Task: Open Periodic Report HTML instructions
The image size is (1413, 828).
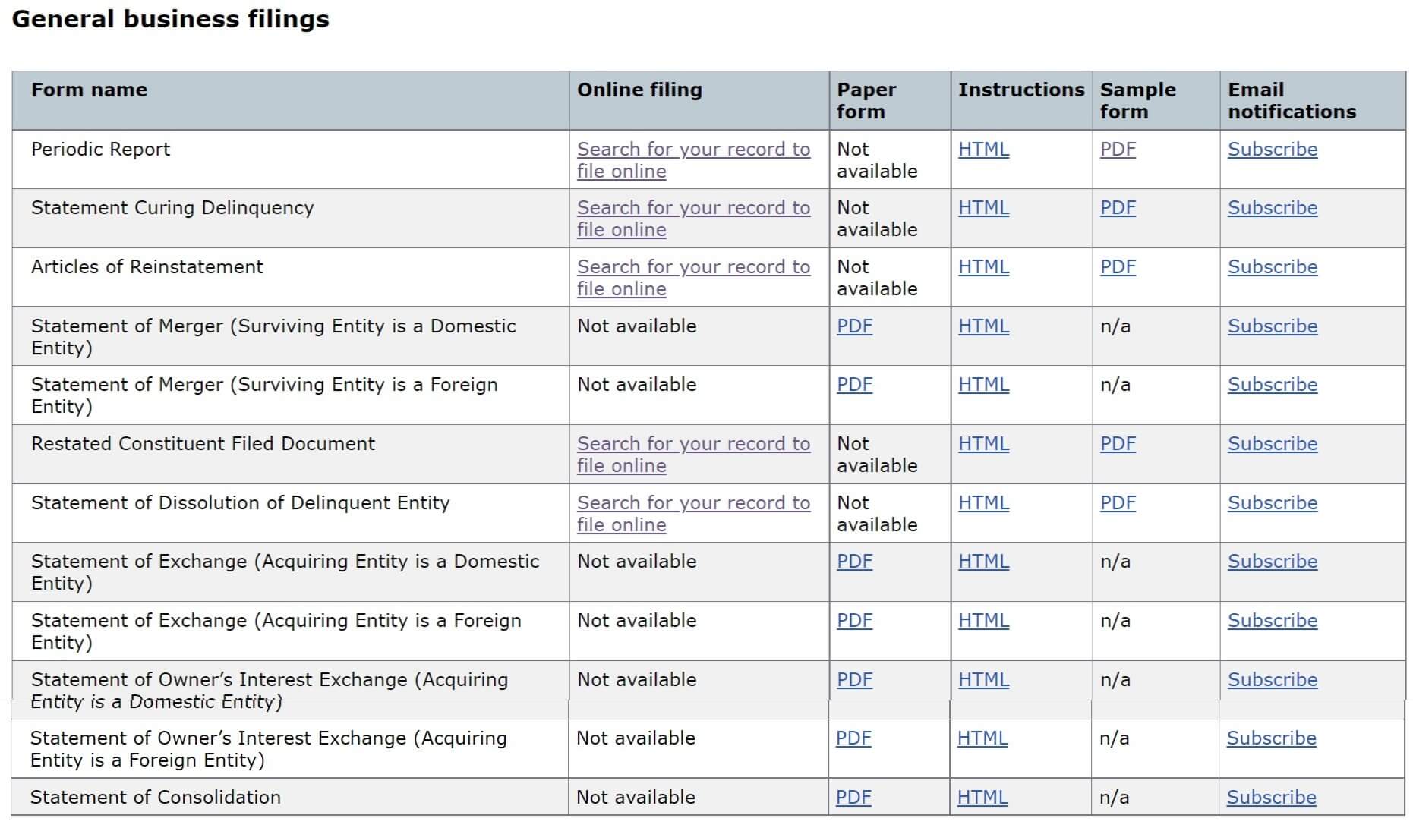Action: coord(983,150)
